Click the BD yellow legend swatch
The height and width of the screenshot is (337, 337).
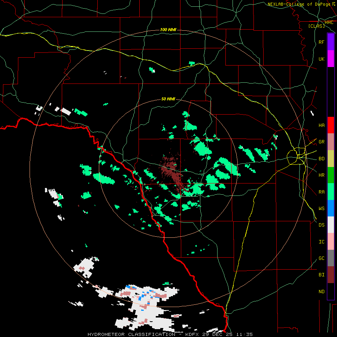[331, 158]
